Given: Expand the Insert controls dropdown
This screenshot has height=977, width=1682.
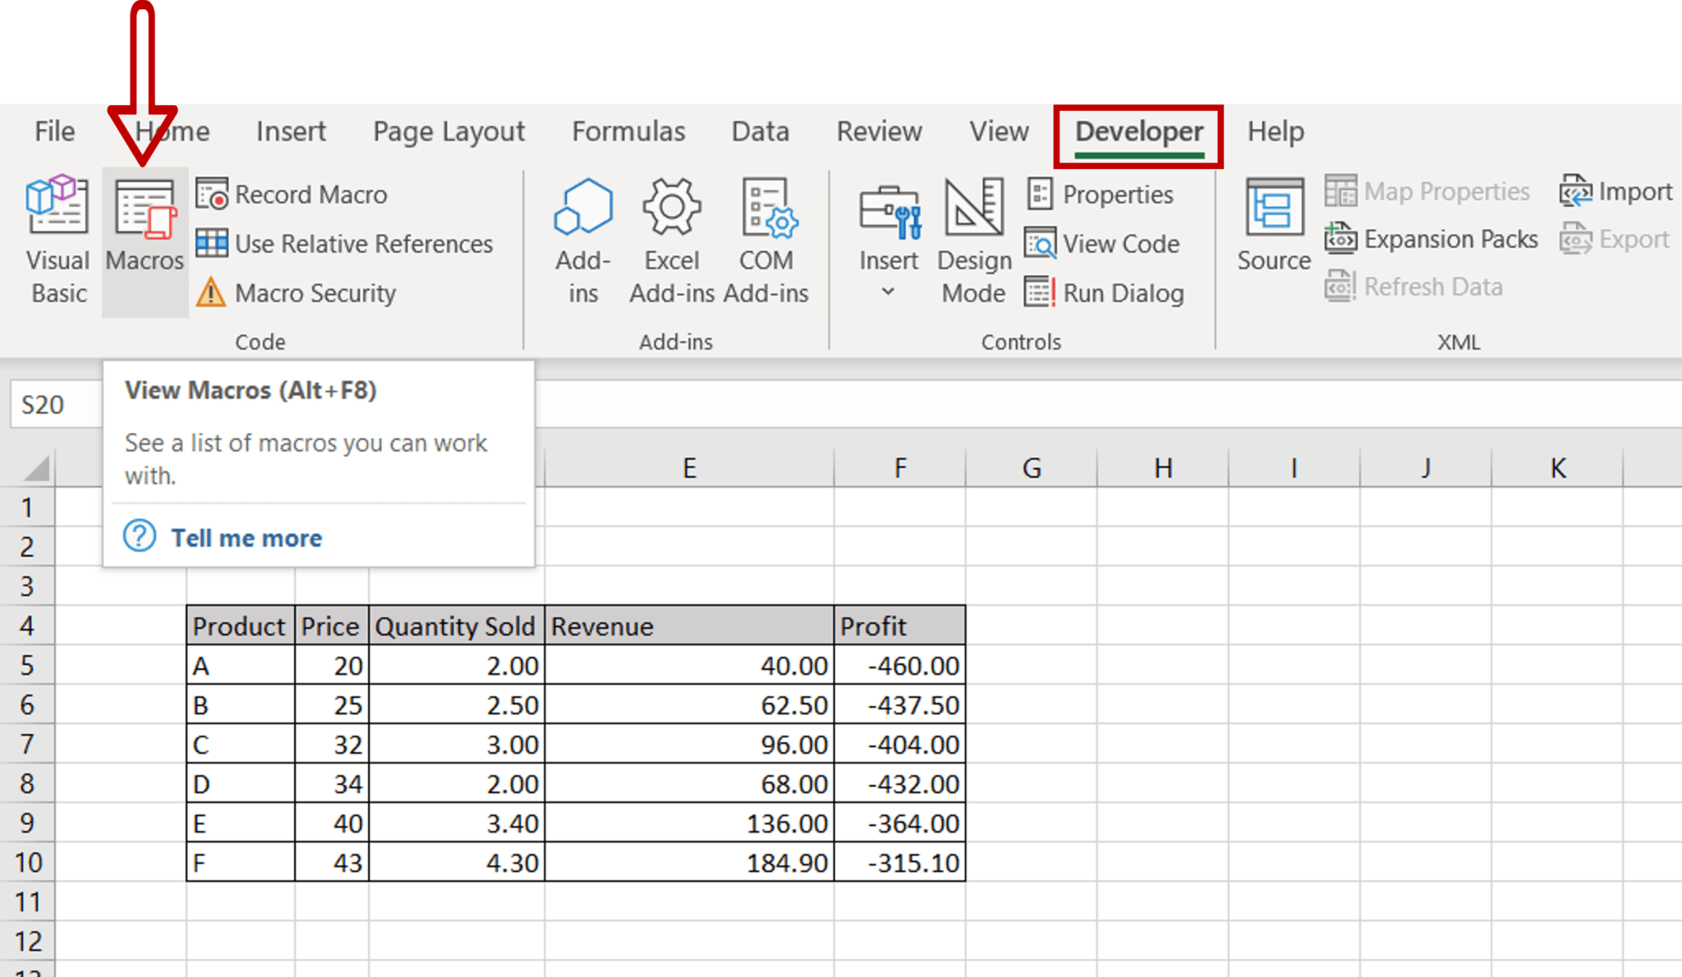Looking at the screenshot, I should point(888,293).
